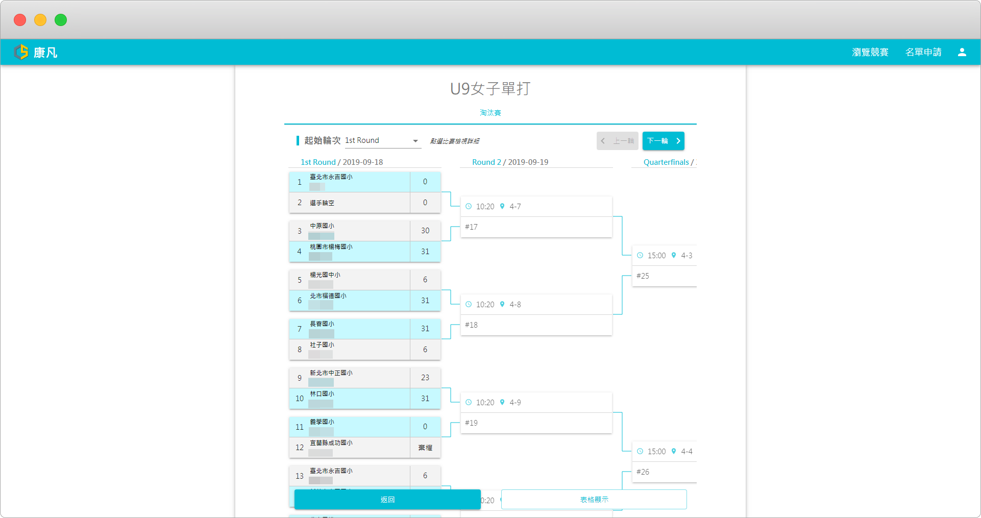The height and width of the screenshot is (518, 981).
Task: Click the location pin icon beside 4-8
Action: [502, 304]
